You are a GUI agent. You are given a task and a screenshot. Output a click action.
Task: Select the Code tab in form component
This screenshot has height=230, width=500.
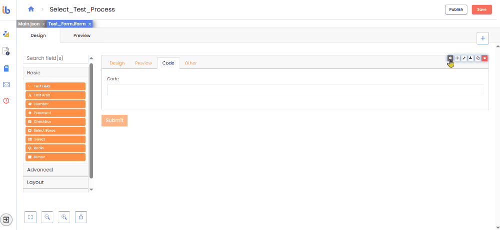click(x=168, y=63)
